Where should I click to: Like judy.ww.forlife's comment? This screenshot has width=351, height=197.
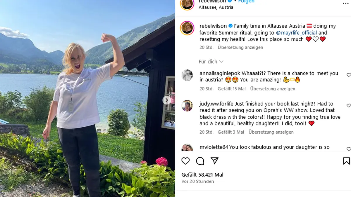pyautogui.click(x=349, y=105)
